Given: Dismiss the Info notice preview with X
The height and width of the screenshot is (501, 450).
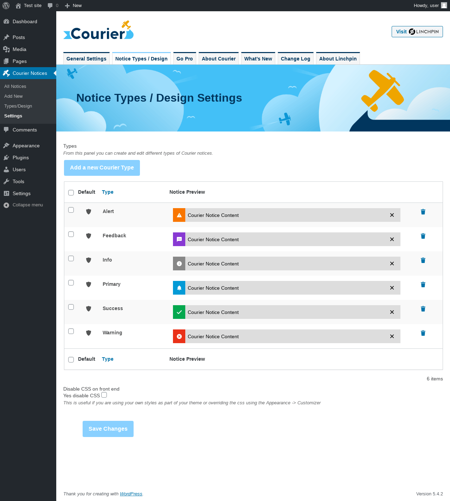Looking at the screenshot, I should coord(392,264).
